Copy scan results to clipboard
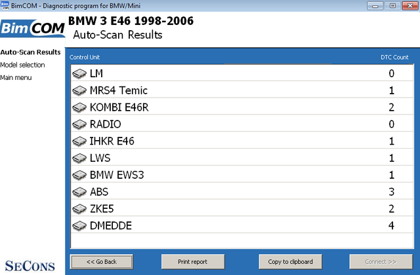 tap(290, 262)
